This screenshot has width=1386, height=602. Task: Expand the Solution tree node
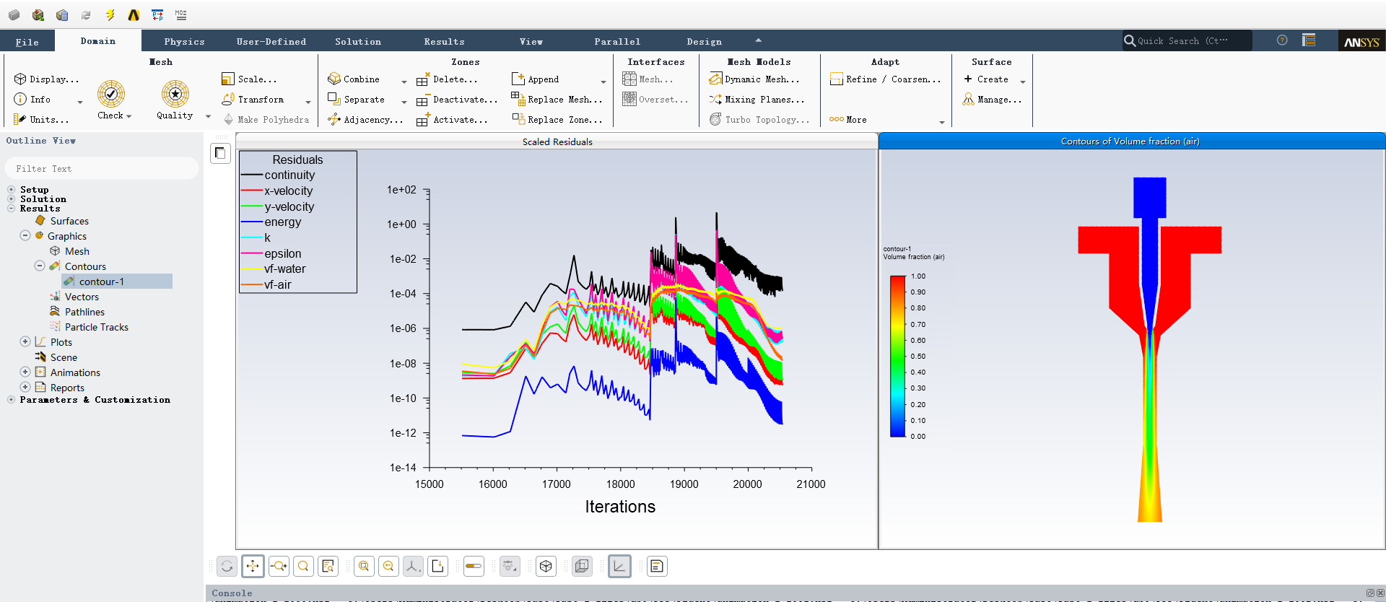click(11, 199)
